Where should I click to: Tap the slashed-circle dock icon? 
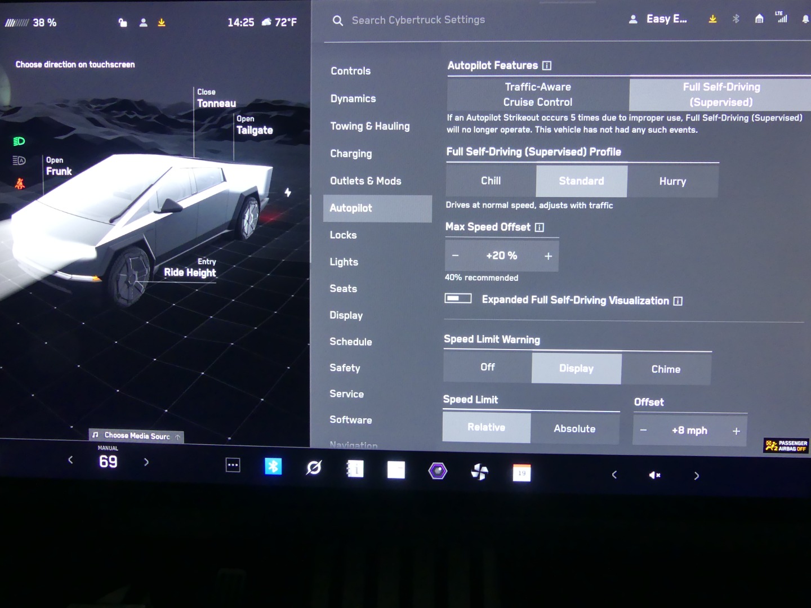point(314,467)
